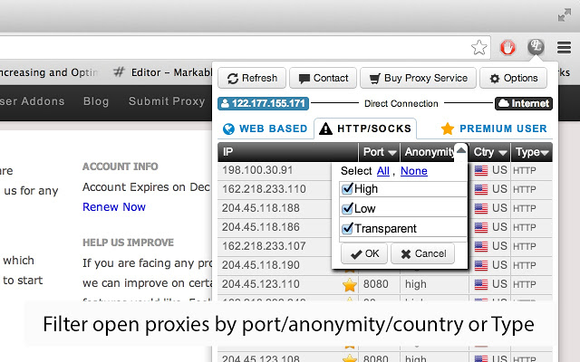The image size is (580, 362).
Task: Select proxy 162.218.233.107
Action: point(264,246)
